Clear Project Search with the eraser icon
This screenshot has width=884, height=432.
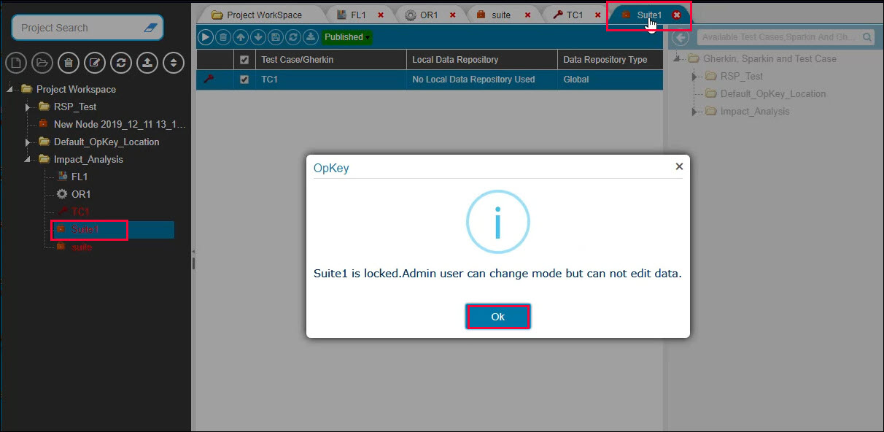pos(150,28)
